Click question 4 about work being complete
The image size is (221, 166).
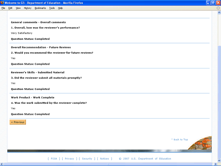tap(49, 103)
